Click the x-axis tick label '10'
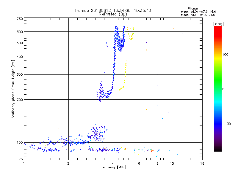238x178 pixels. 172,163
